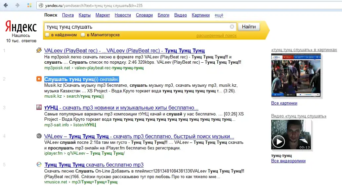
Task: Click the browser forward arrow
Action: point(18,5)
